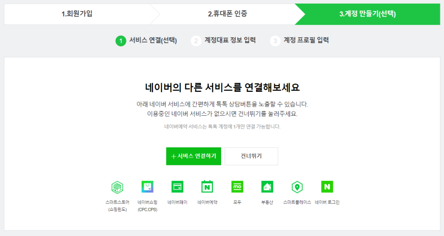444x236 pixels.
Task: Click the 스마트스토어 service icon
Action: pos(117,187)
